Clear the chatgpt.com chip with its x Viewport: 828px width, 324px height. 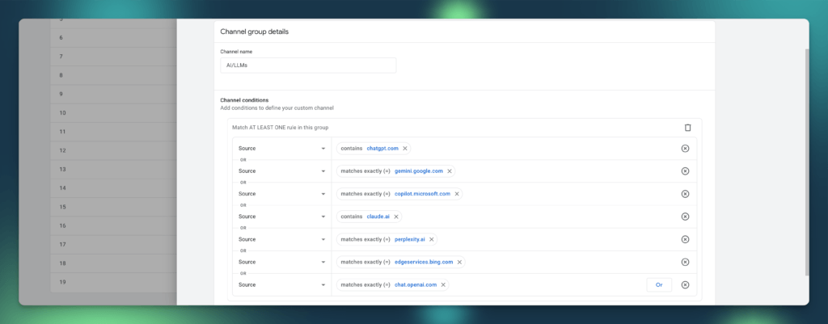pos(405,149)
